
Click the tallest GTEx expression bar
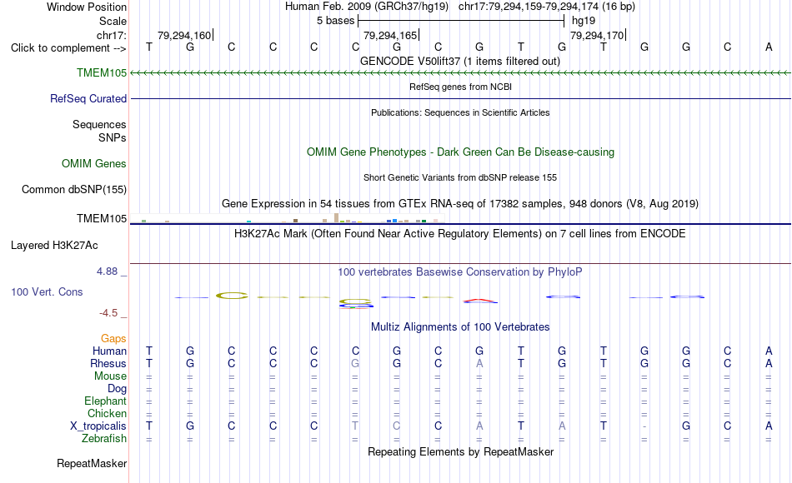(x=337, y=218)
